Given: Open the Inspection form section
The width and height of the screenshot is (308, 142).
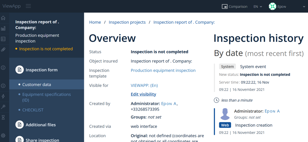Looking at the screenshot, I should point(42,70).
